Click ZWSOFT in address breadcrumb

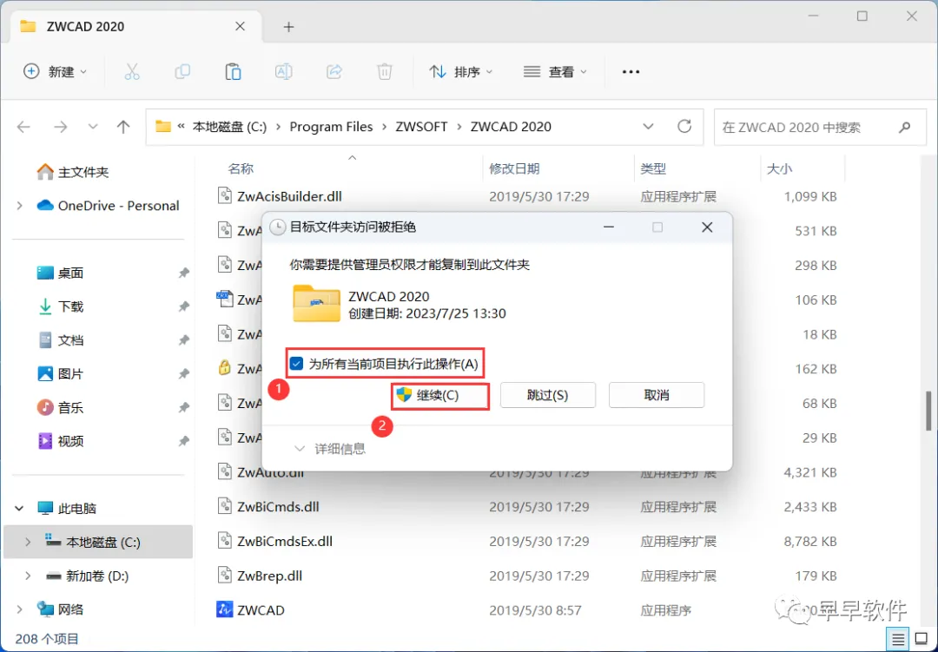tap(421, 127)
